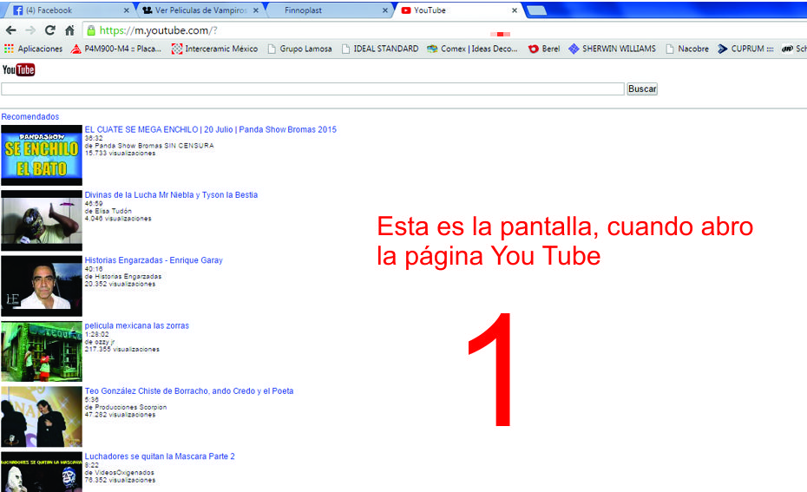Open the SHERWIN WILLIAMS bookmark

[613, 49]
